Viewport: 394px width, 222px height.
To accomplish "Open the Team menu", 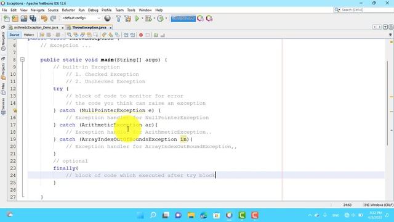I will coord(119,10).
